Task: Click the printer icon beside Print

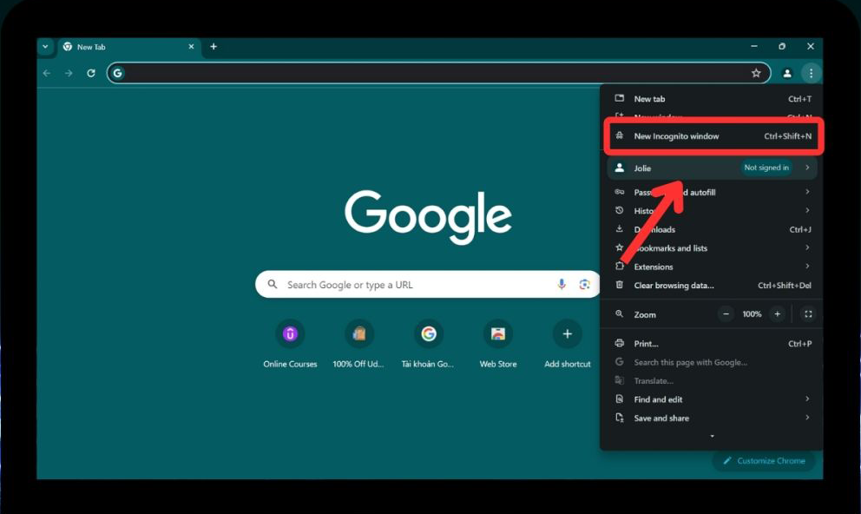Action: (x=620, y=343)
